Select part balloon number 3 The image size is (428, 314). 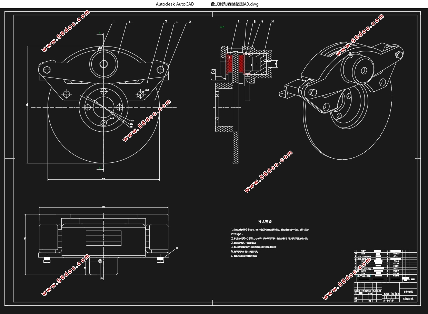(166, 21)
